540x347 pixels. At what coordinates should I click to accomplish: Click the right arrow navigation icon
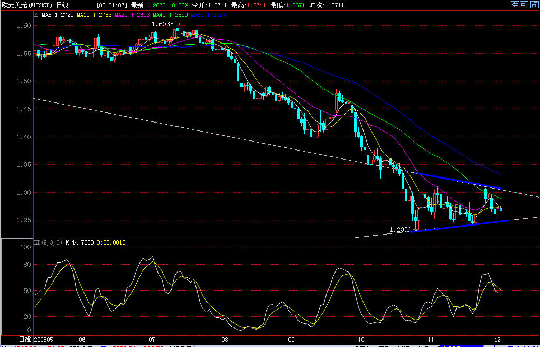524,4
